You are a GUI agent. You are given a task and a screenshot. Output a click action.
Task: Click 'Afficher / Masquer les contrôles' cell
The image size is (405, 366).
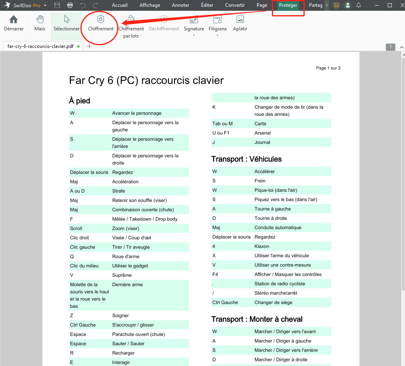[x=288, y=274]
